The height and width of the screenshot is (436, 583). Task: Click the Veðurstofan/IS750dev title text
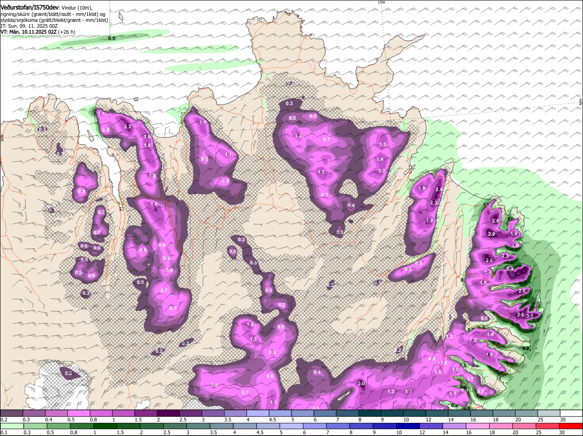30,7
